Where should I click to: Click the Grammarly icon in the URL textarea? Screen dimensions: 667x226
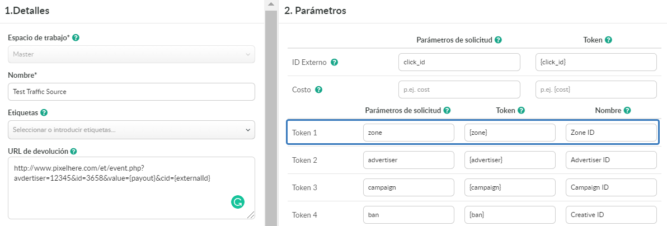tap(238, 202)
